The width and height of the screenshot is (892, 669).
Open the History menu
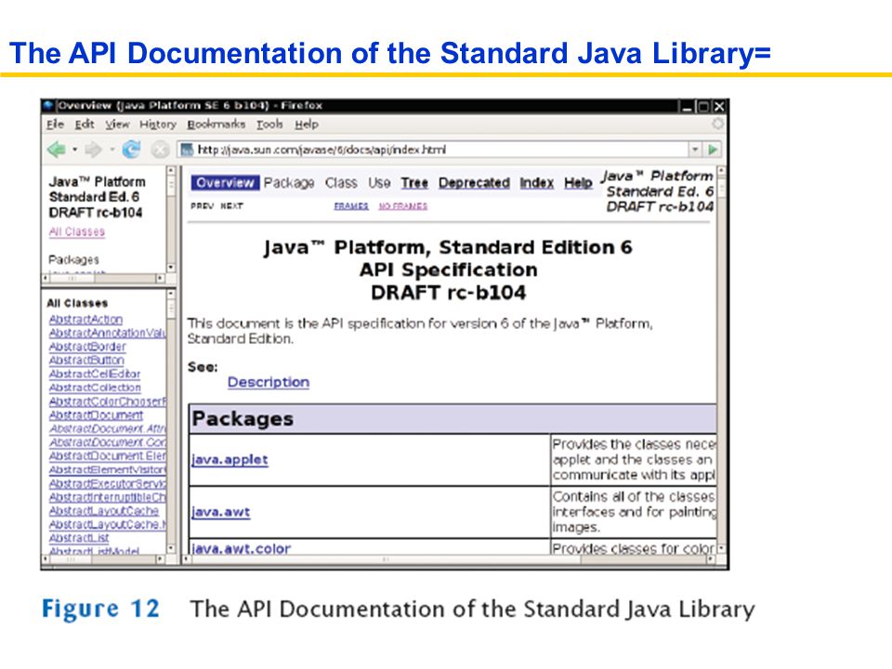(x=158, y=124)
